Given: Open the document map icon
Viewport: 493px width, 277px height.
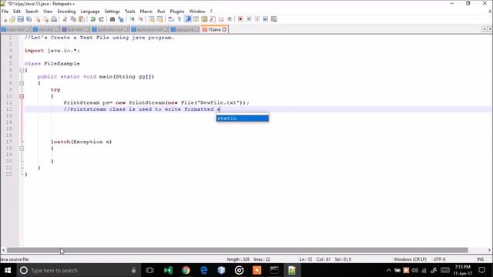Looking at the screenshot, I should (x=204, y=19).
